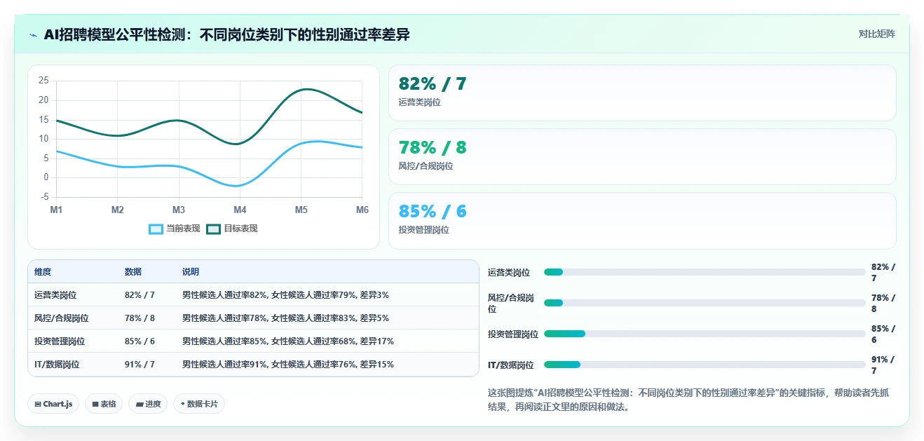Click the 投资管理岗位 progress bar
The image size is (924, 441).
click(x=705, y=334)
